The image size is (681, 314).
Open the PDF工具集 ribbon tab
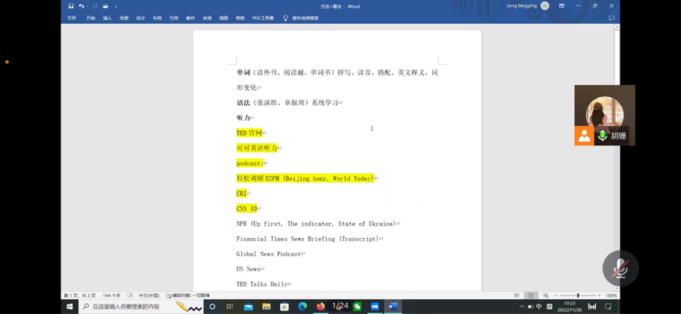coord(263,18)
